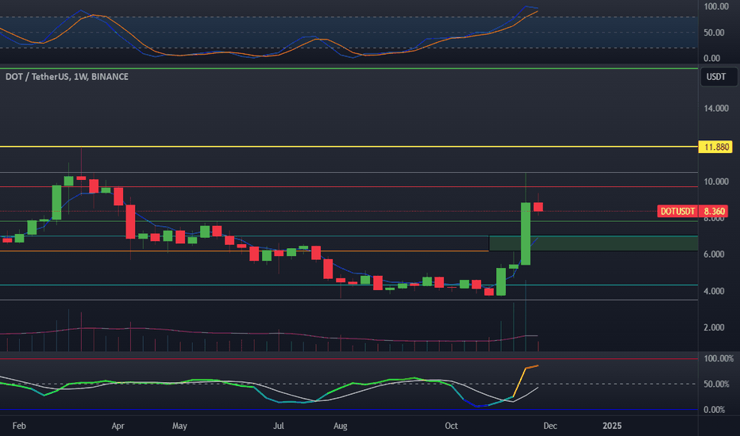
Task: Click the Jul time axis label
Action: pyautogui.click(x=279, y=426)
